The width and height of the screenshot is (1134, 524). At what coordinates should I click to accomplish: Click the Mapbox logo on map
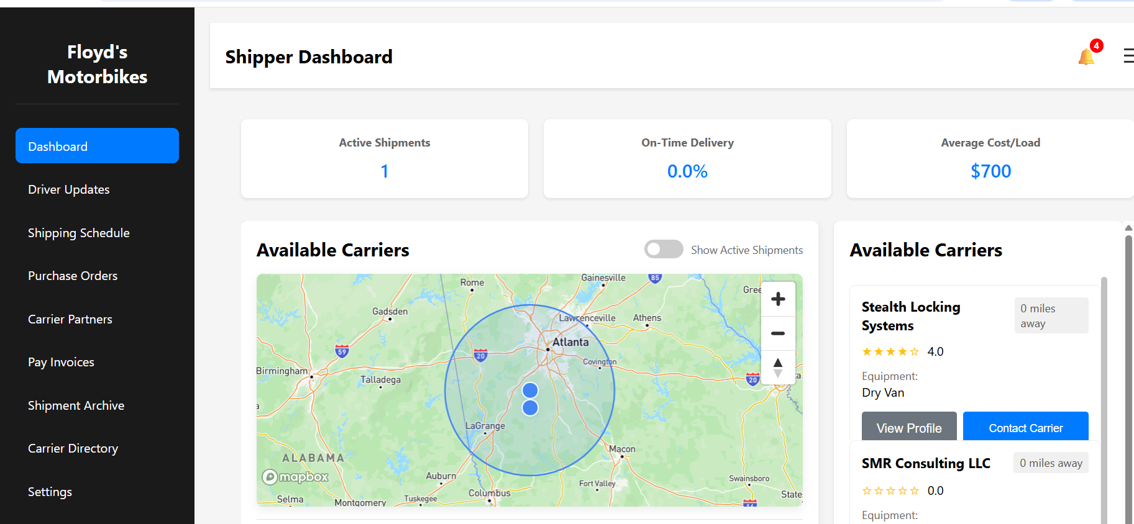[295, 477]
